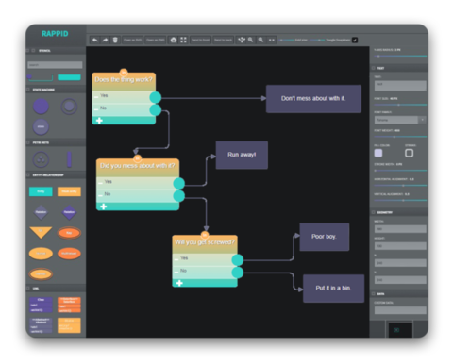Apply auto layout with the tree icon
453x364 pixels.
click(242, 40)
